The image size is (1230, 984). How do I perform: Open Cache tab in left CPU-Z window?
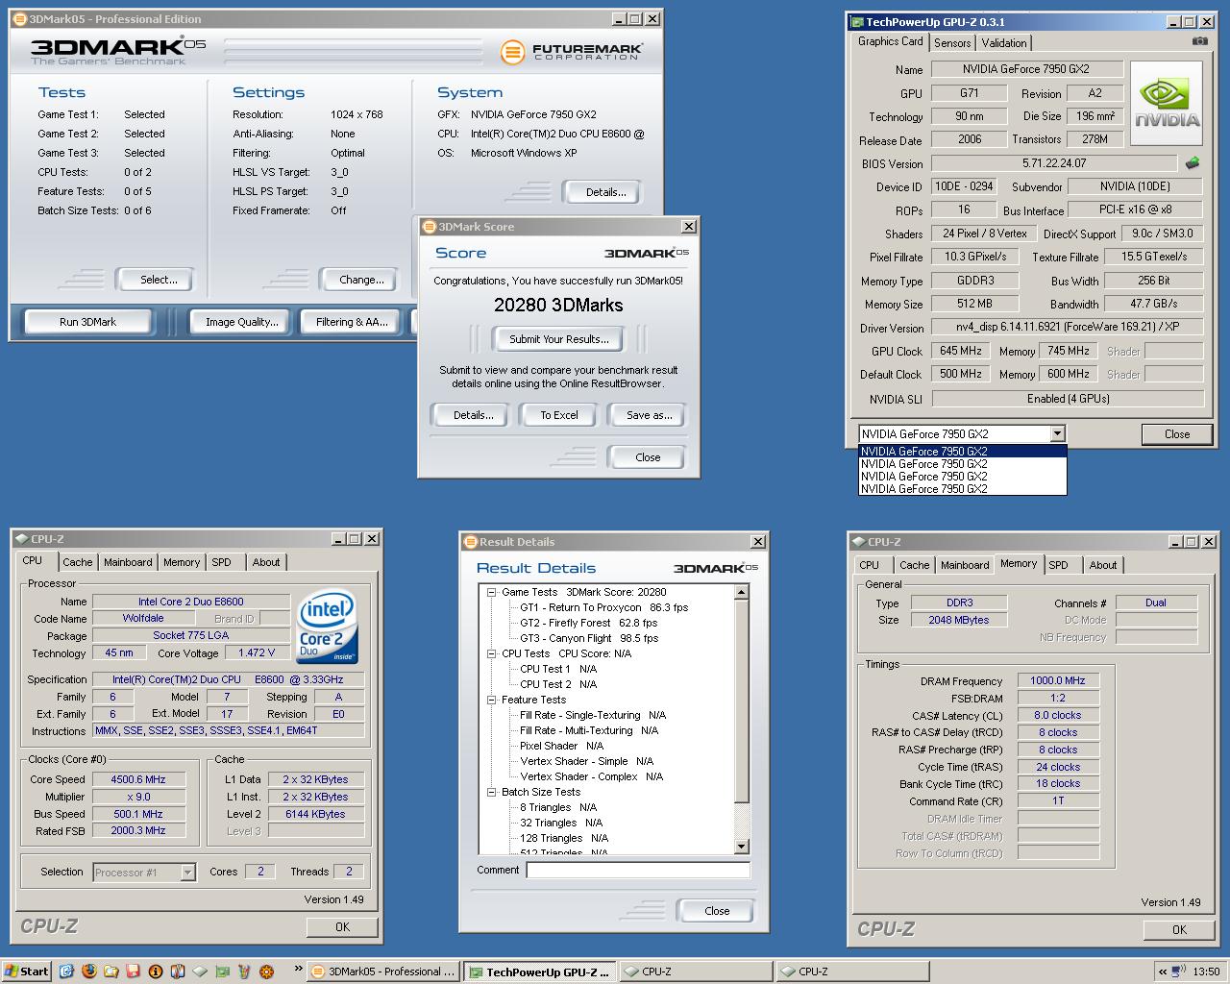click(x=78, y=562)
